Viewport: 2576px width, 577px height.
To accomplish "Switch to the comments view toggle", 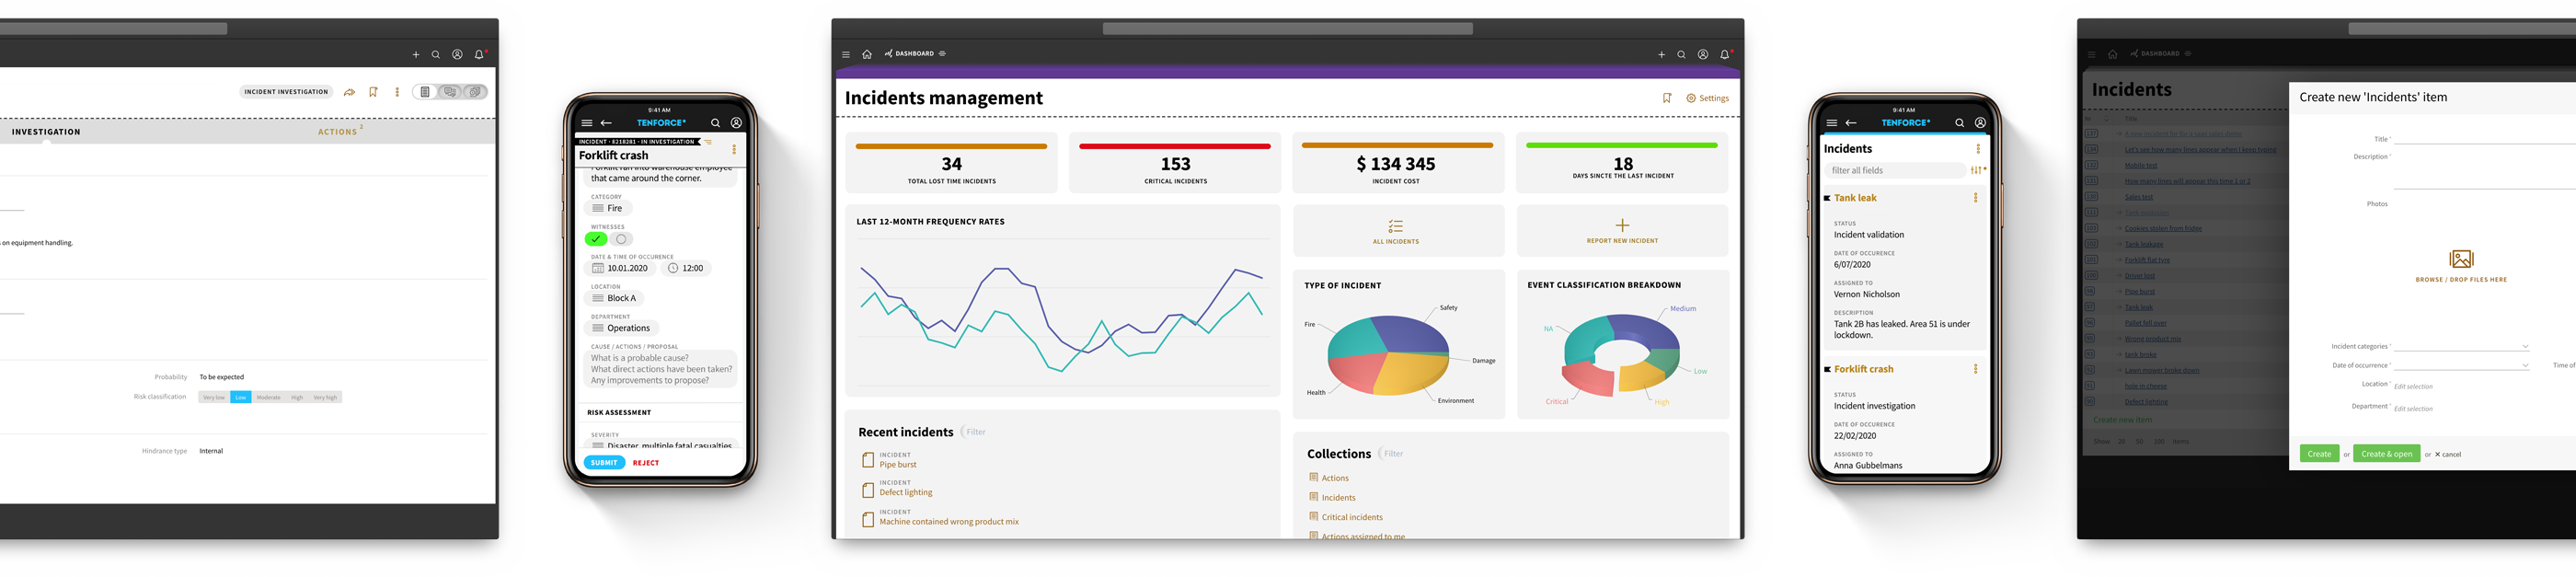I will pos(450,92).
